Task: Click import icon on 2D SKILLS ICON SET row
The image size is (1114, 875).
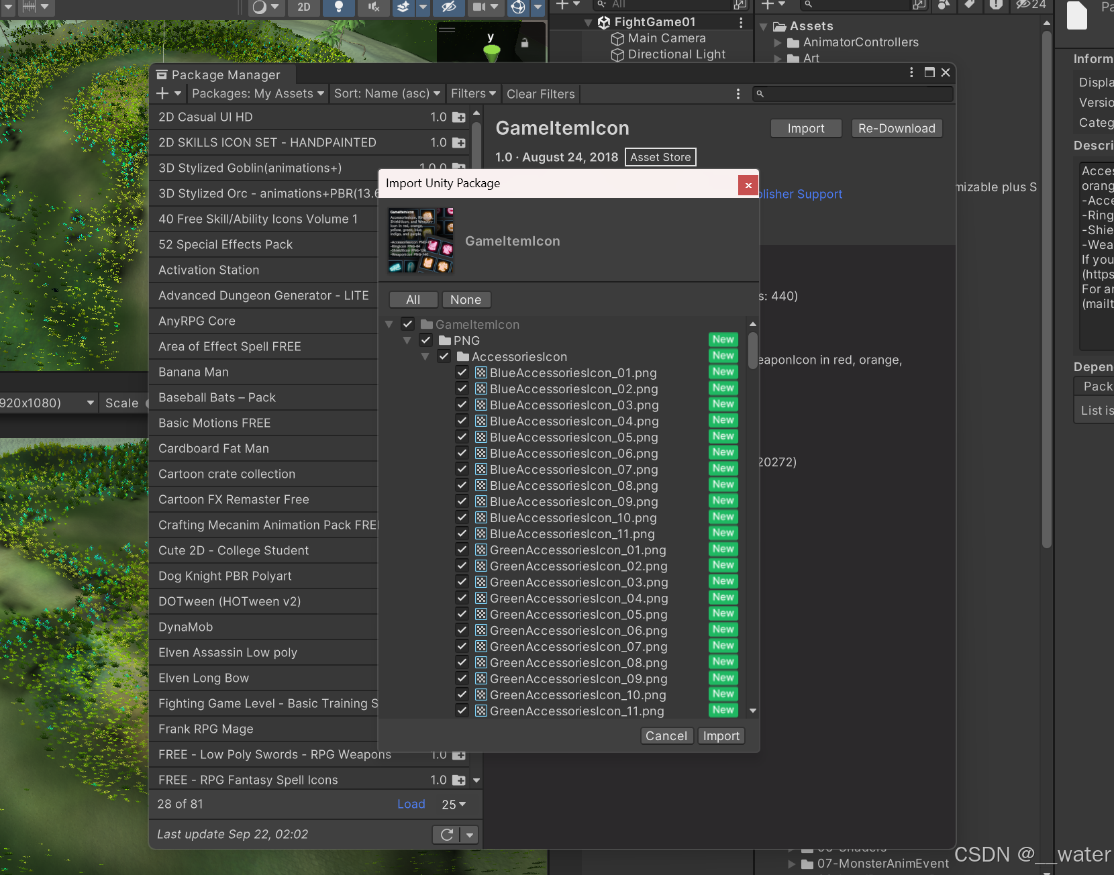Action: [x=459, y=143]
